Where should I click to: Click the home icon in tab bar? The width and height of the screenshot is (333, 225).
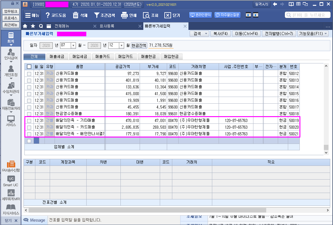25,26
